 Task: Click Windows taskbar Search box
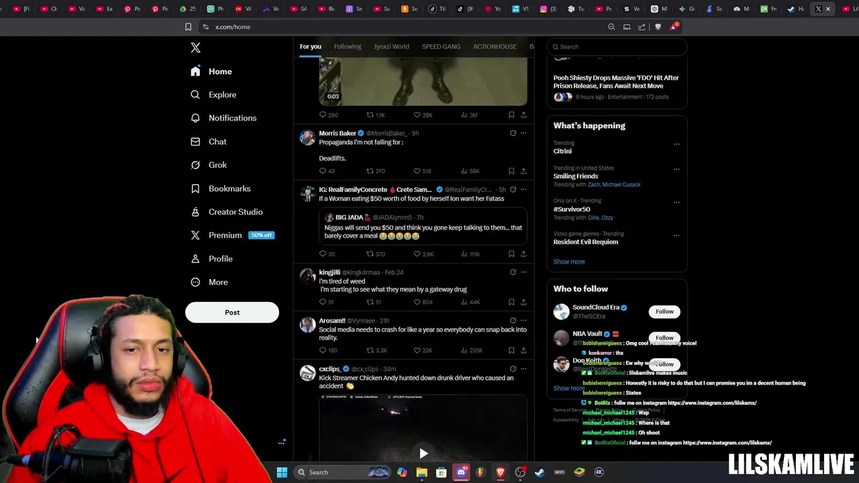pyautogui.click(x=342, y=472)
